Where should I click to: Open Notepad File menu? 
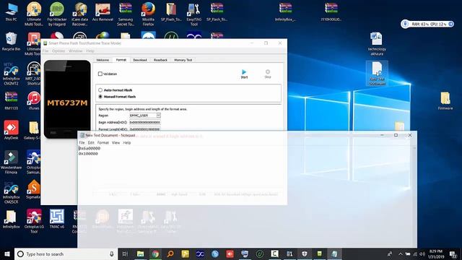pos(82,143)
